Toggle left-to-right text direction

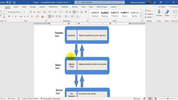coord(74,12)
